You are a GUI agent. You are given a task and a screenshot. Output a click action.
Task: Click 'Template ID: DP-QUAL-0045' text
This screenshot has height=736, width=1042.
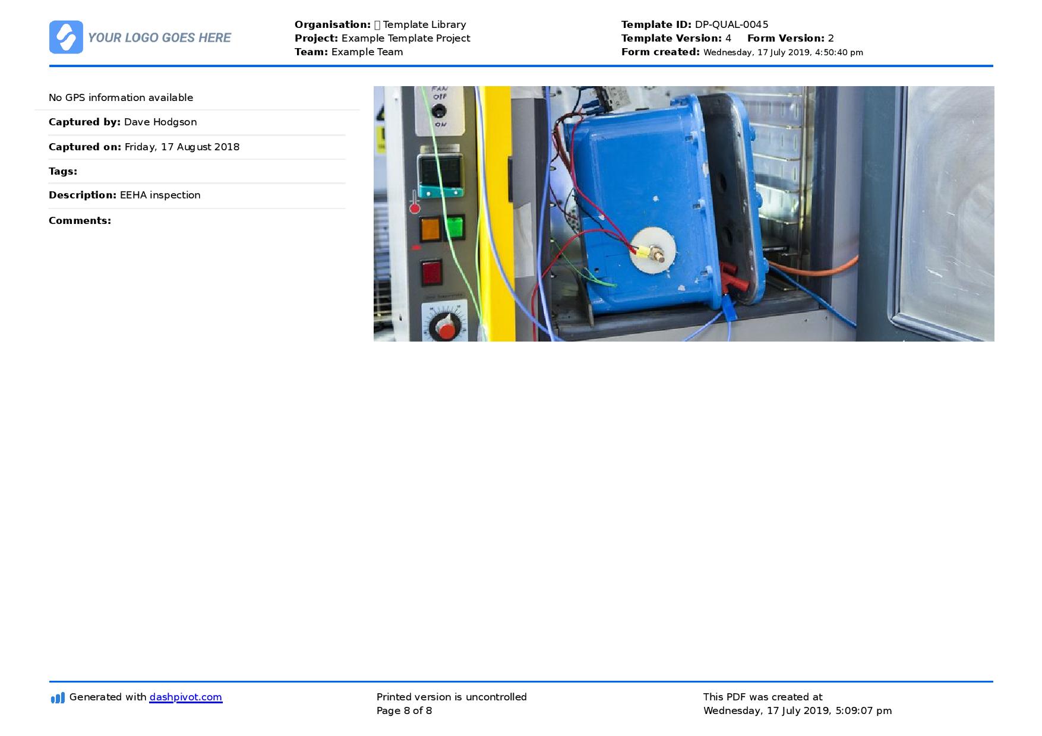coord(694,24)
